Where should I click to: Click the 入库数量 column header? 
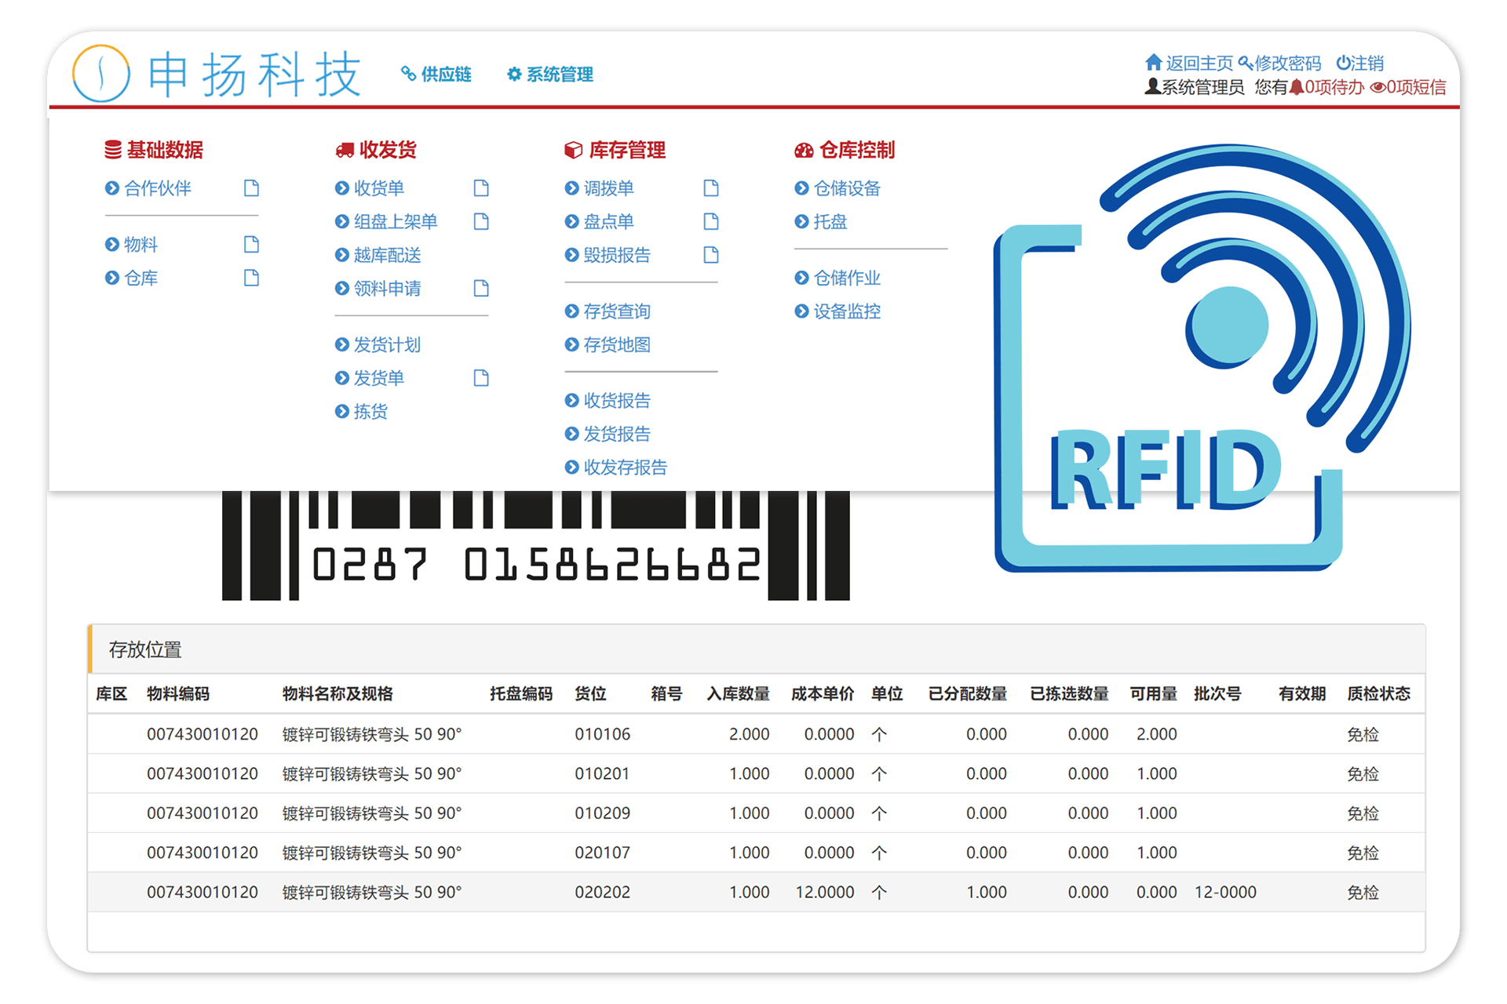point(738,694)
